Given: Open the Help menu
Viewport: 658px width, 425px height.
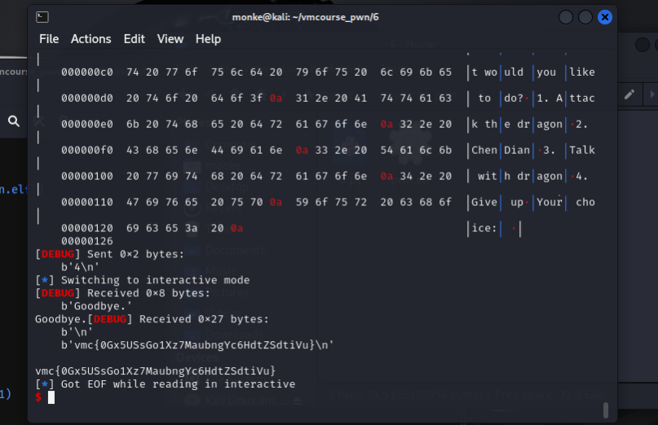Looking at the screenshot, I should tap(208, 39).
